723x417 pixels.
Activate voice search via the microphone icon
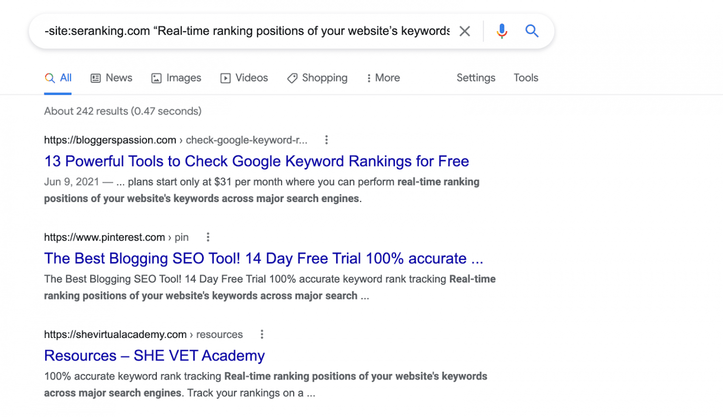502,31
